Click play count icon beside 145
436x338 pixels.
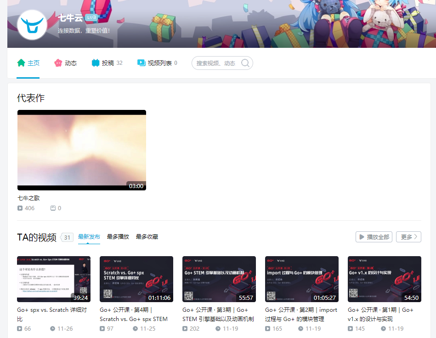(x=351, y=328)
